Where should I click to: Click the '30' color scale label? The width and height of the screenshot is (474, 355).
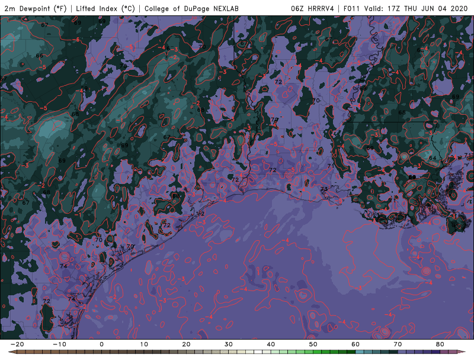[x=229, y=344]
